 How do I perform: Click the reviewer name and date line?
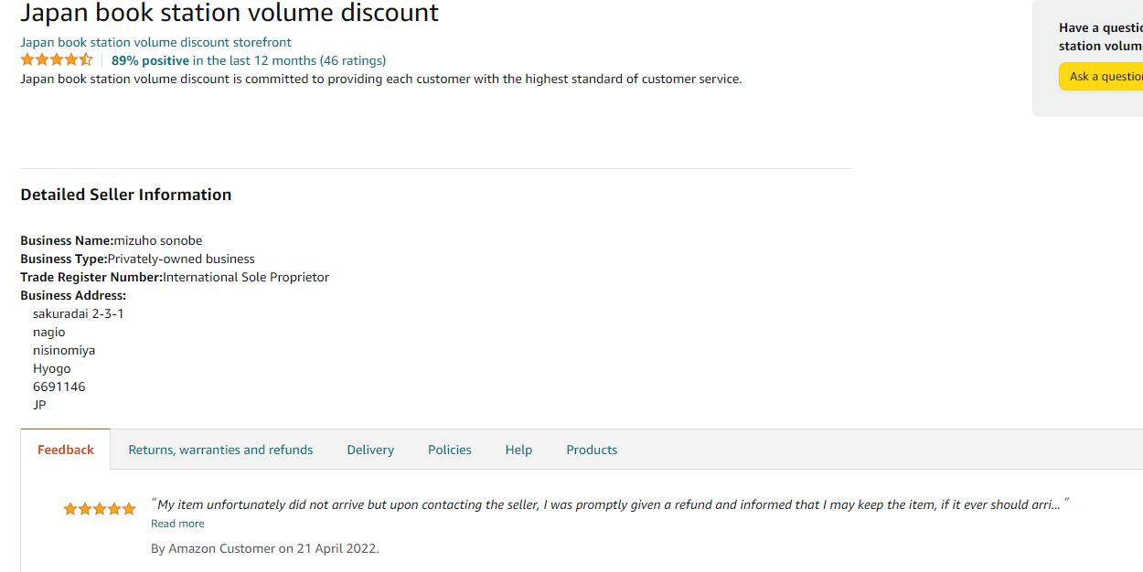point(264,548)
